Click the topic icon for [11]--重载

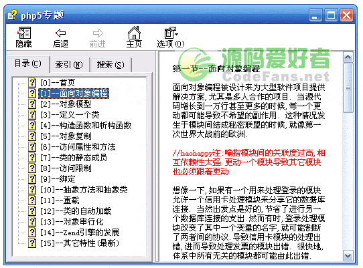32,200
